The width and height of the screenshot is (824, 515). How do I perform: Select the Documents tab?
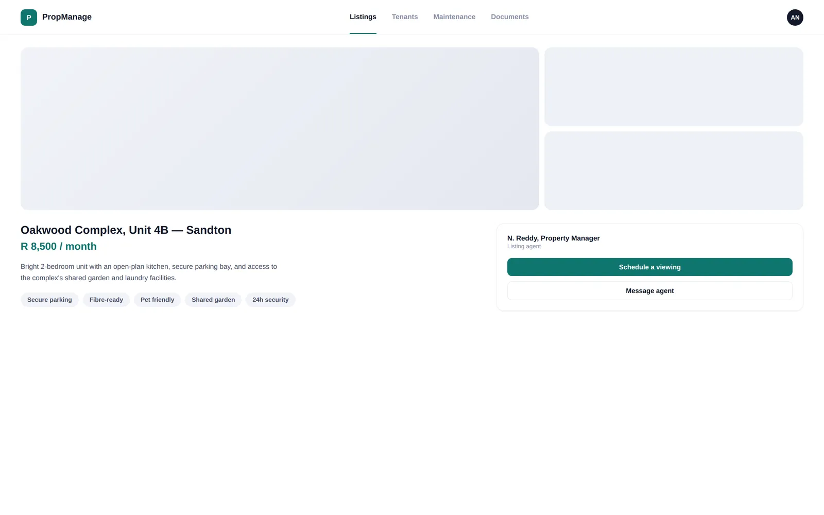click(510, 17)
